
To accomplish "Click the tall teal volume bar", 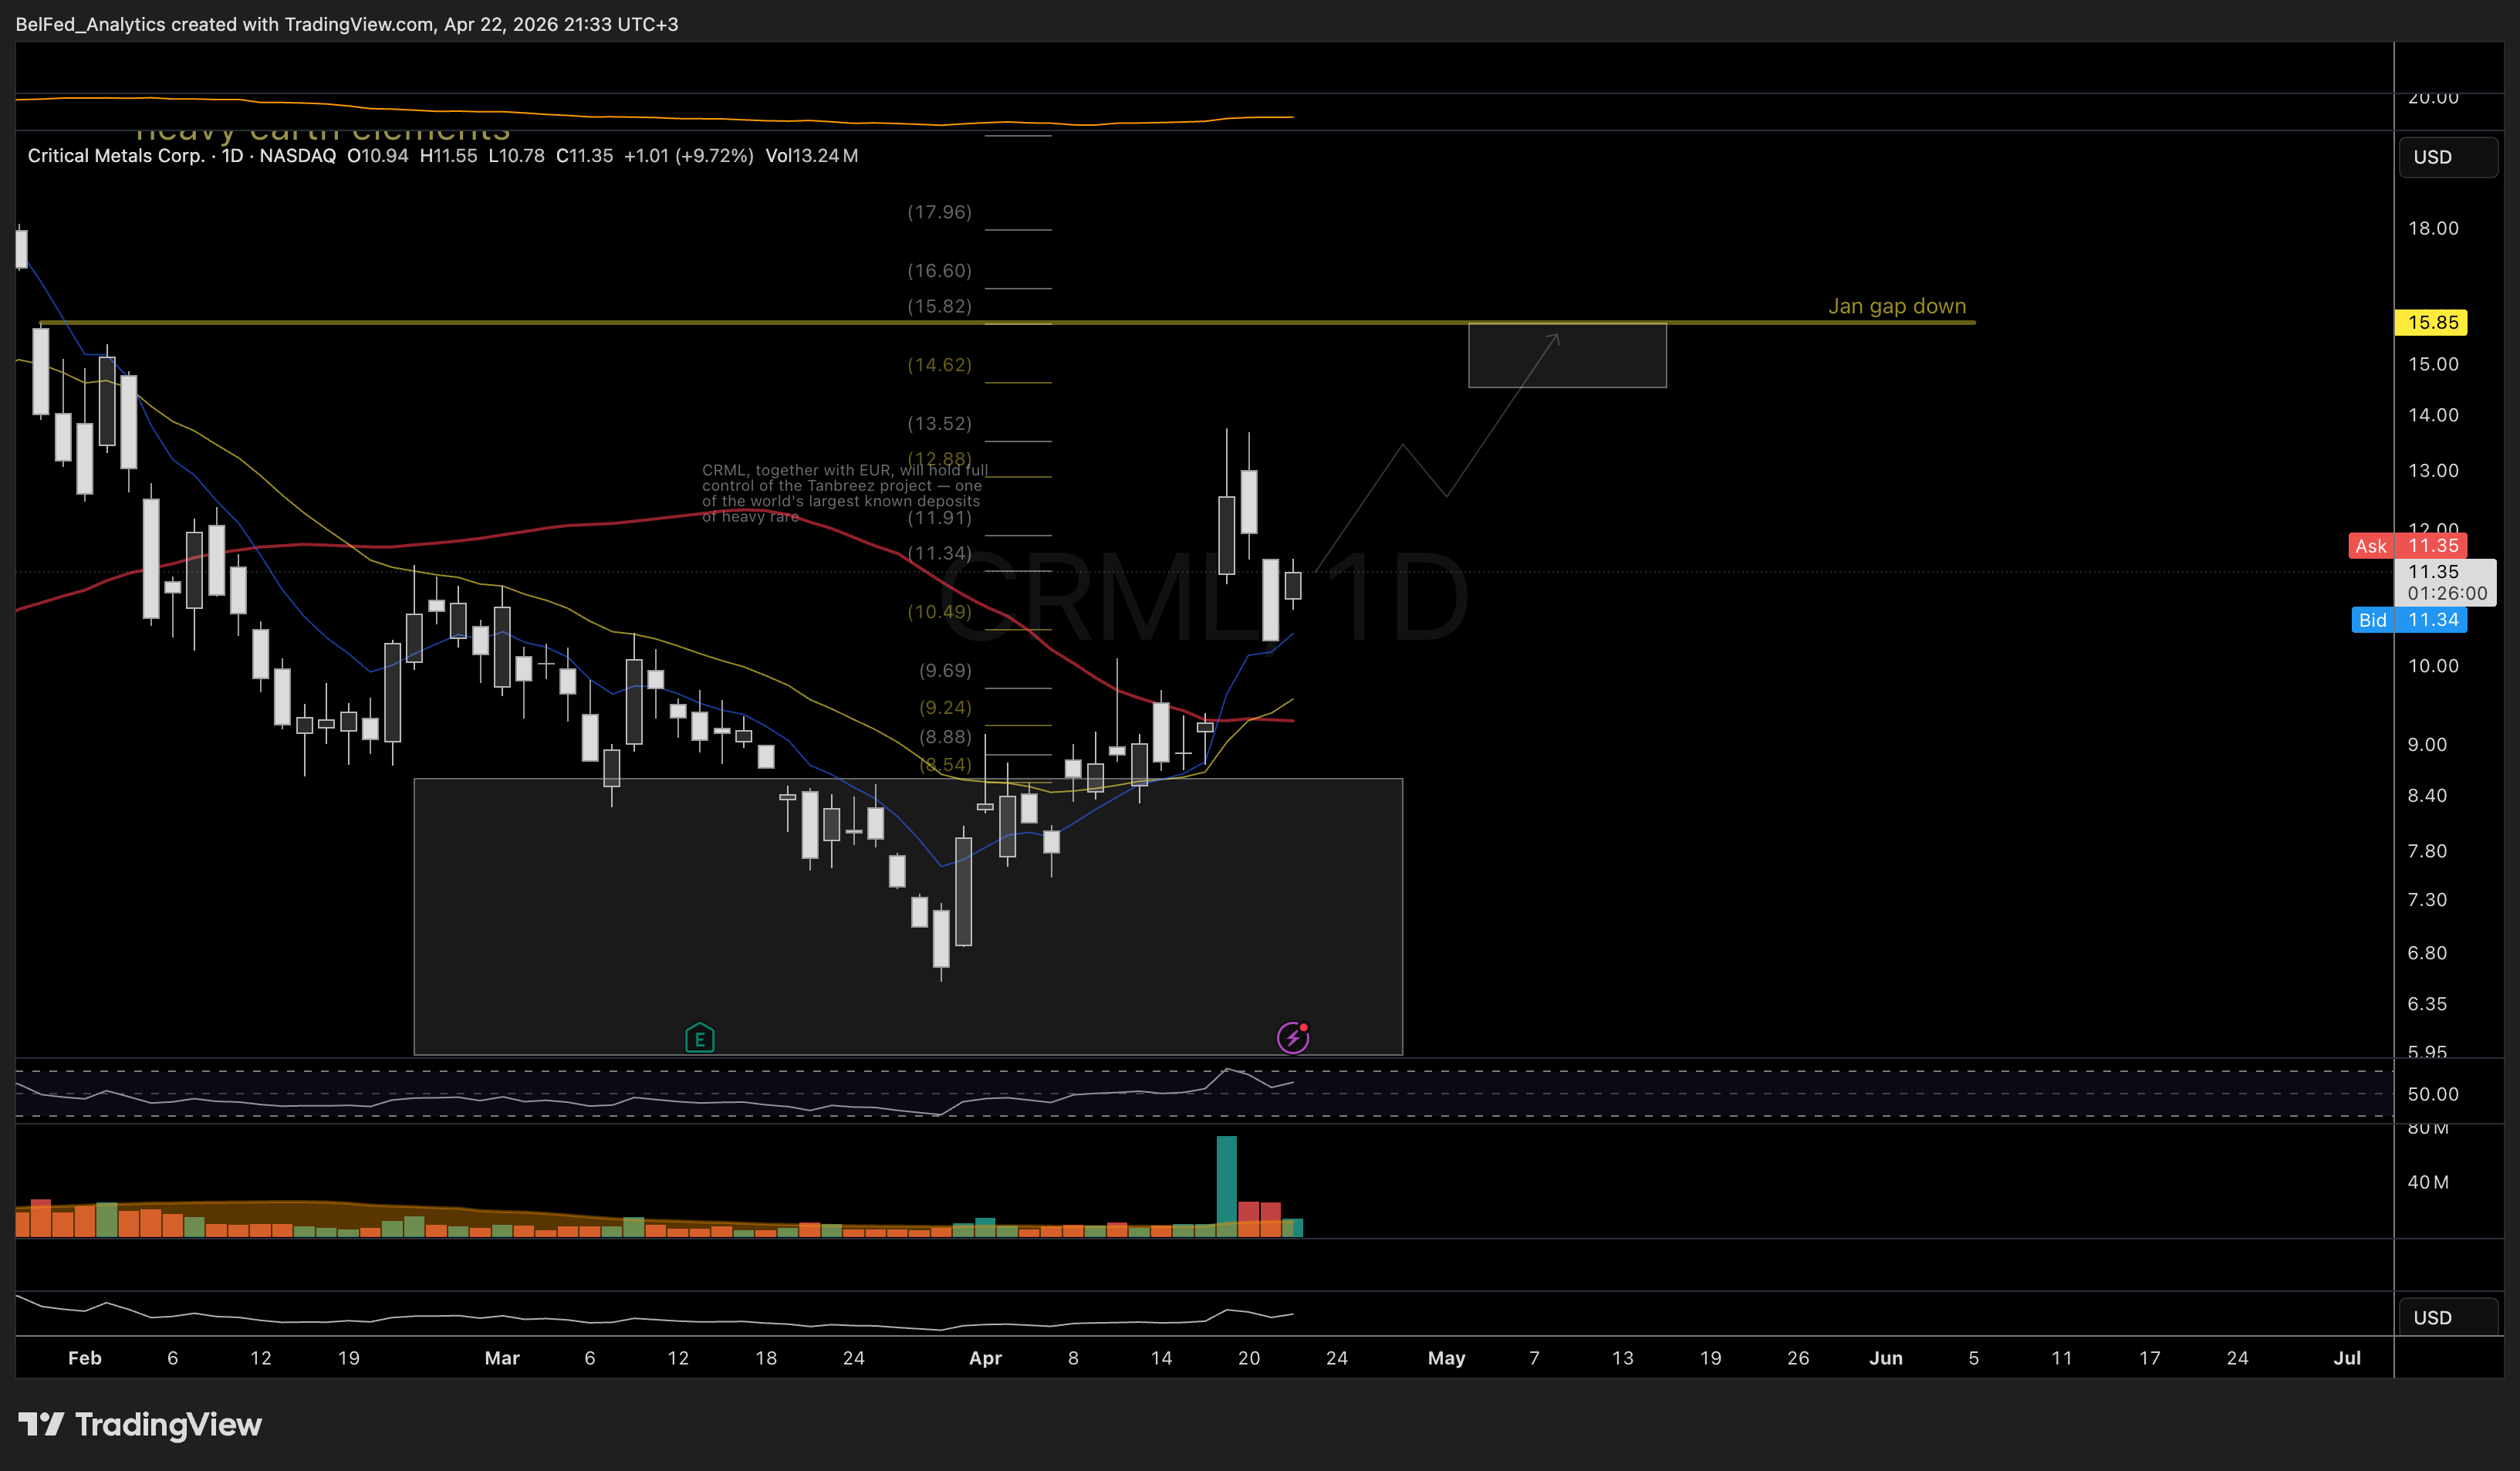I will click(x=1226, y=1186).
